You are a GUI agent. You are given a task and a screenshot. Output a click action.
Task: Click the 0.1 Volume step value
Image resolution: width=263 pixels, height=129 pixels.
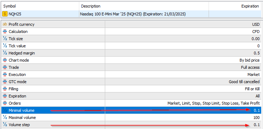[257, 125]
